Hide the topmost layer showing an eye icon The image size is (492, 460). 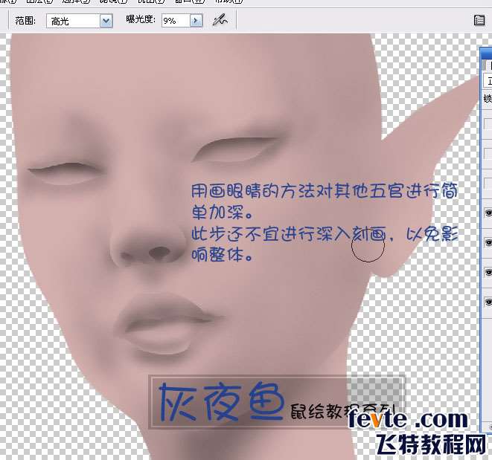[x=488, y=213]
